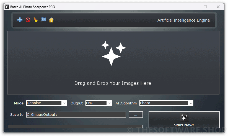Viewport: 228px width, 136px height.
Task: Click the Save to path field
Action: (76, 115)
